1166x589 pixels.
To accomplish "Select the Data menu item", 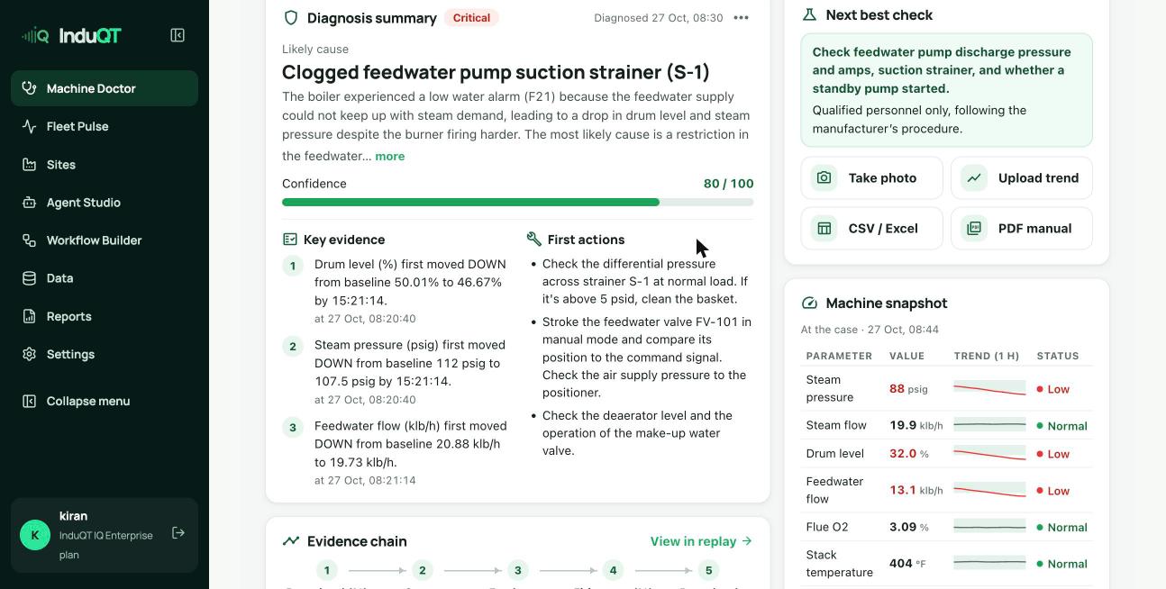I will click(105, 278).
